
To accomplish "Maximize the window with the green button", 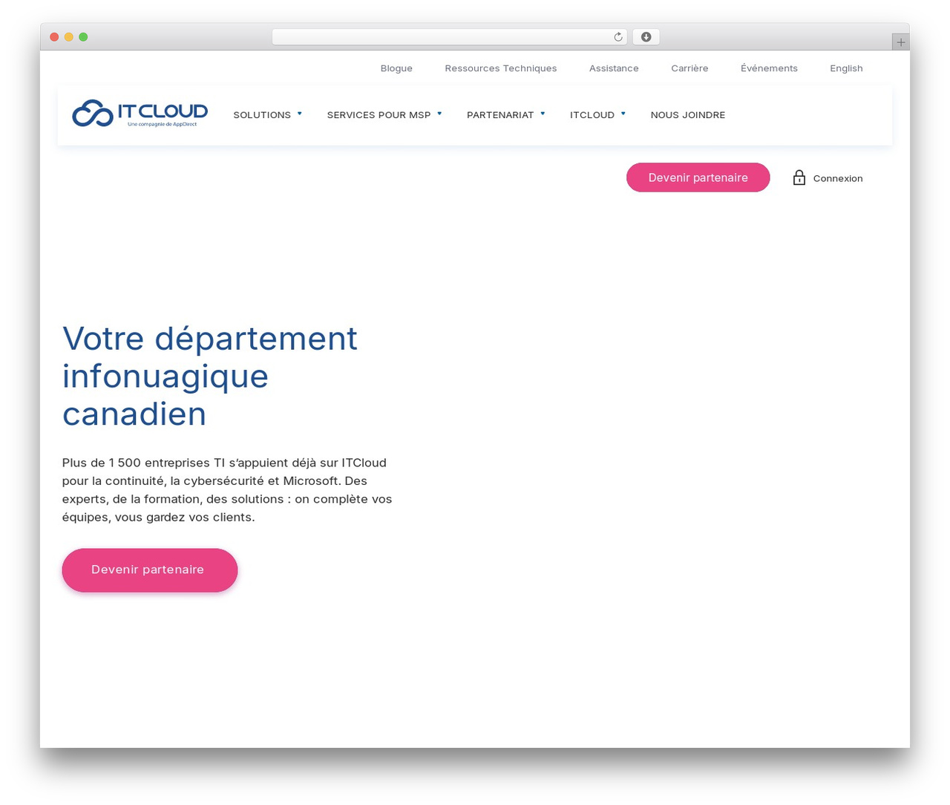I will 83,37.
